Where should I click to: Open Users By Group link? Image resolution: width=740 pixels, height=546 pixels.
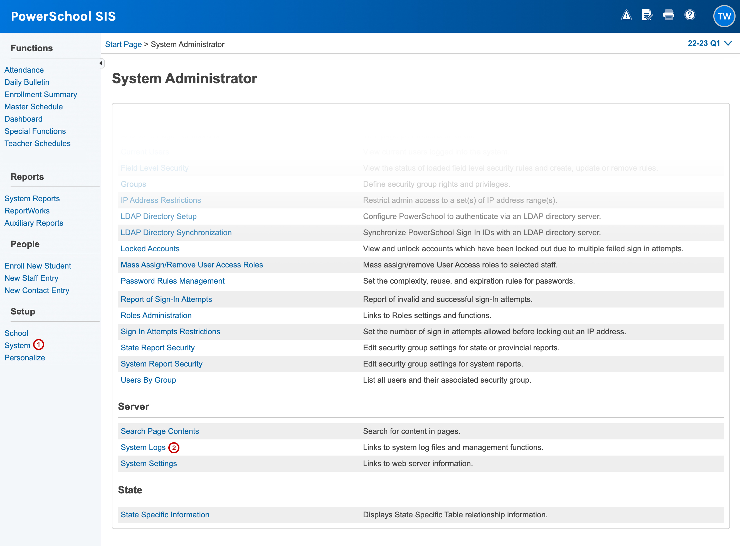(148, 380)
